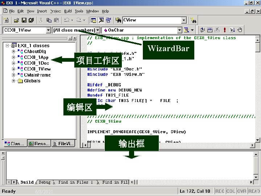Toggle the Workspace window toolbar button
The height and width of the screenshot is (196, 261).
(94, 20)
